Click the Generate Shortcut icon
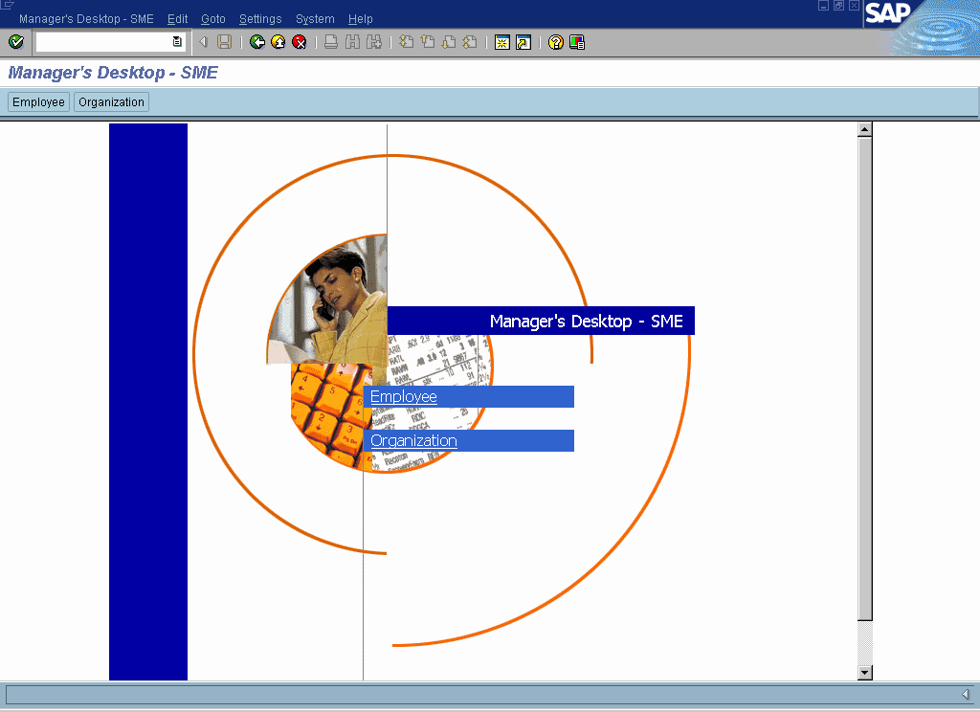The height and width of the screenshot is (712, 980). [523, 42]
